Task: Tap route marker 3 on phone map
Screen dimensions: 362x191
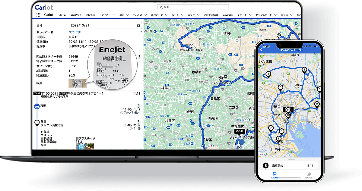Action: [304, 70]
